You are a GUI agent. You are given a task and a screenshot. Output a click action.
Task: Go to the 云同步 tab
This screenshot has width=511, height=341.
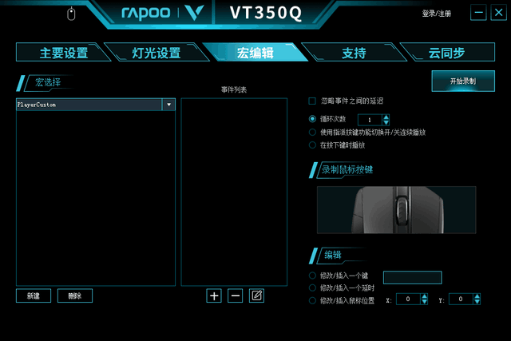click(446, 53)
